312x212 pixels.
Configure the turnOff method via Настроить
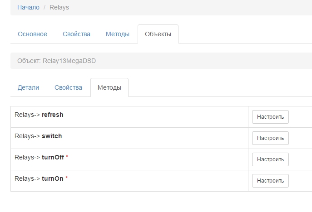coord(270,159)
